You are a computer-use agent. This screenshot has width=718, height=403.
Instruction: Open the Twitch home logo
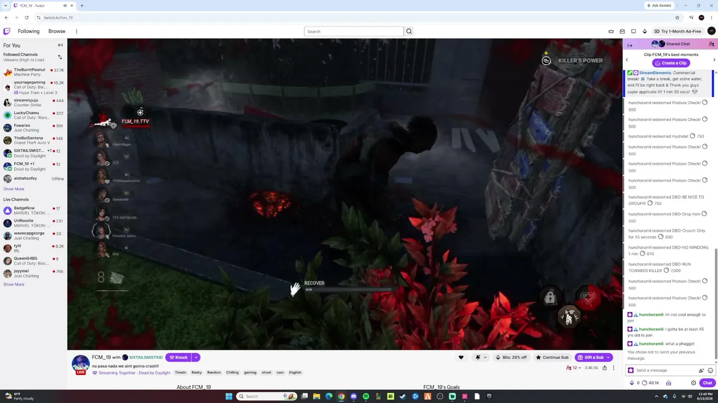7,31
